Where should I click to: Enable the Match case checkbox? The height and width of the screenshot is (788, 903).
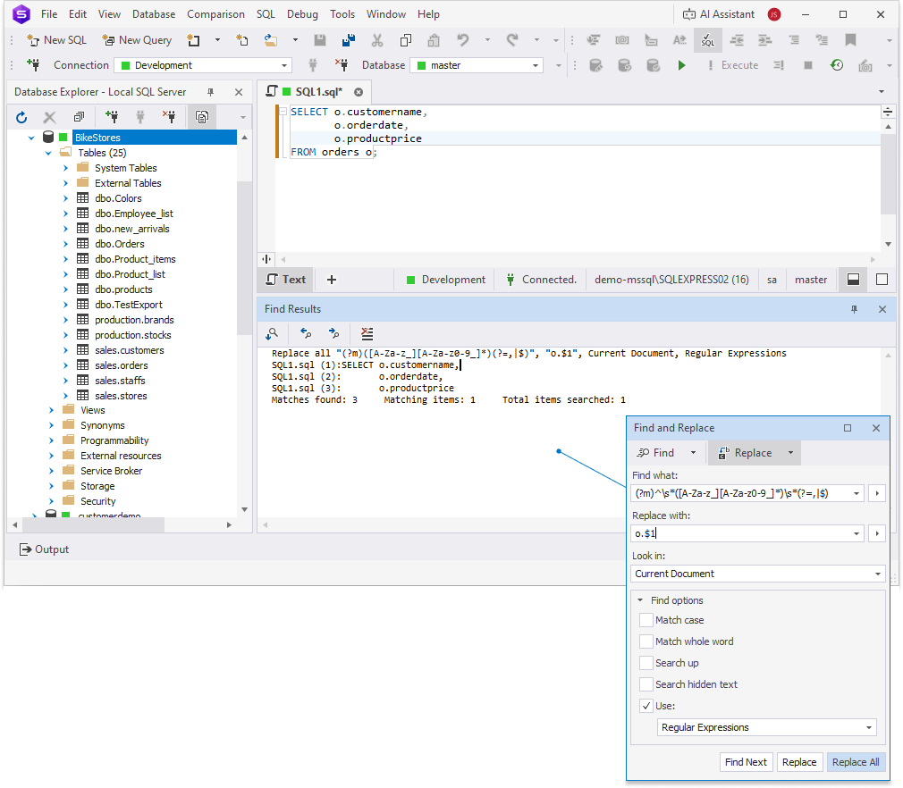coord(646,620)
